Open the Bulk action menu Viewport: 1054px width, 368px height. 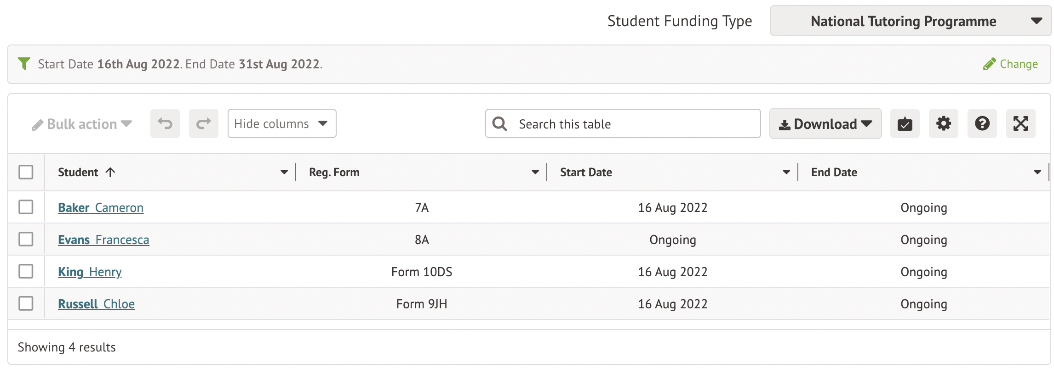coord(82,124)
